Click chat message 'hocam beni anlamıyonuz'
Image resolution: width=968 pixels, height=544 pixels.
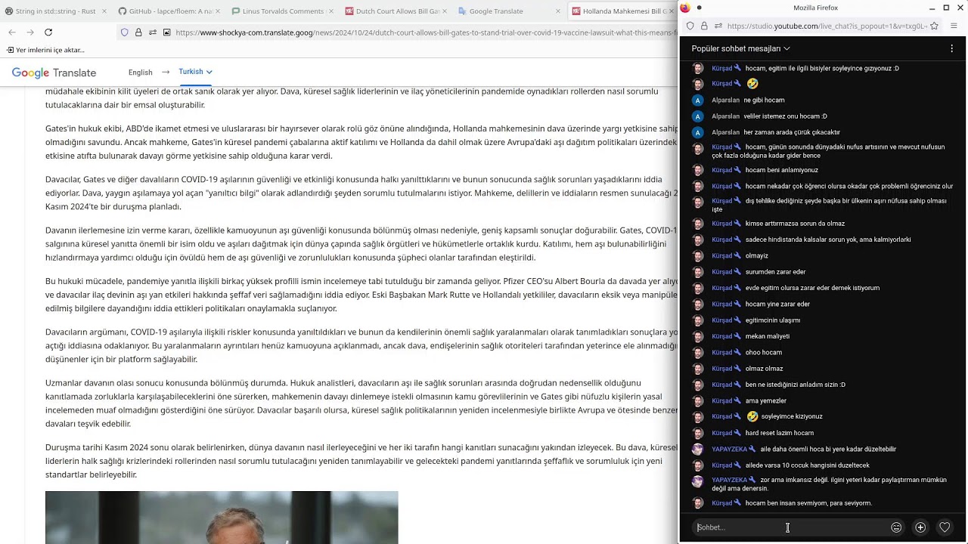coord(781,170)
